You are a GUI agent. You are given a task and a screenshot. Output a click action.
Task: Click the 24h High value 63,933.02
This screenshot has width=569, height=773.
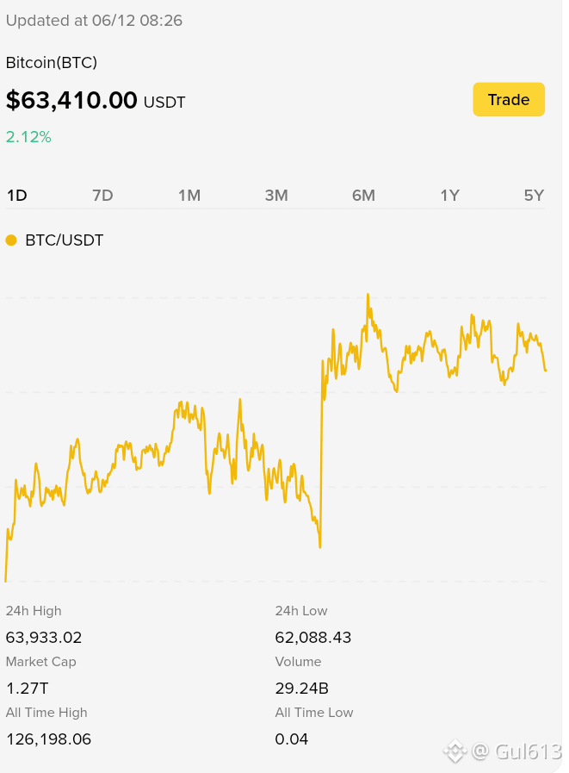point(44,638)
